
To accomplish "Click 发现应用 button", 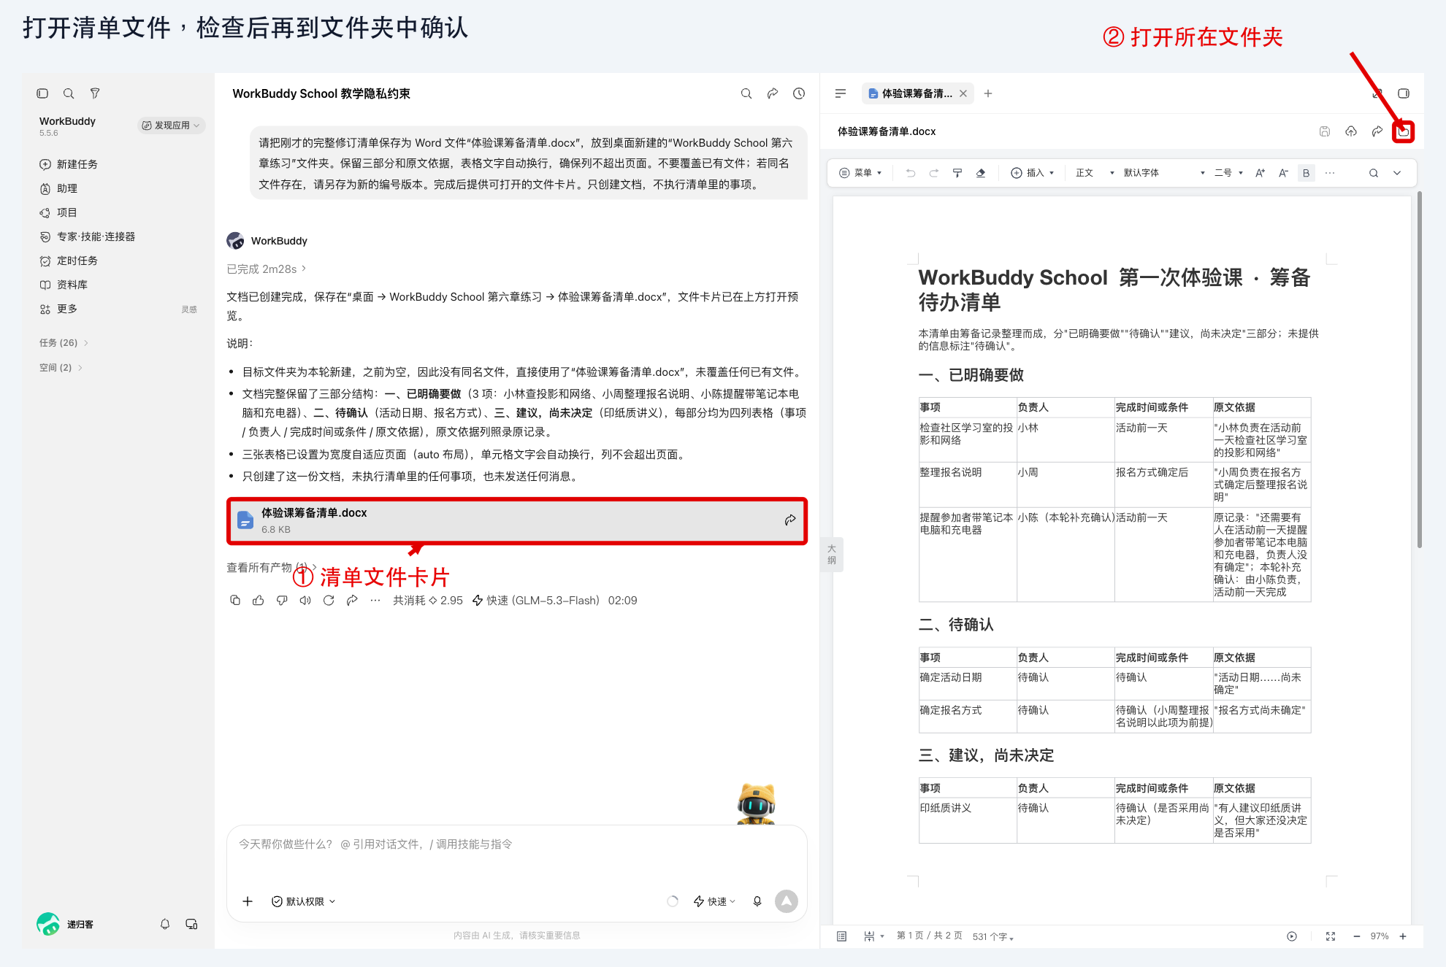I will [x=172, y=126].
